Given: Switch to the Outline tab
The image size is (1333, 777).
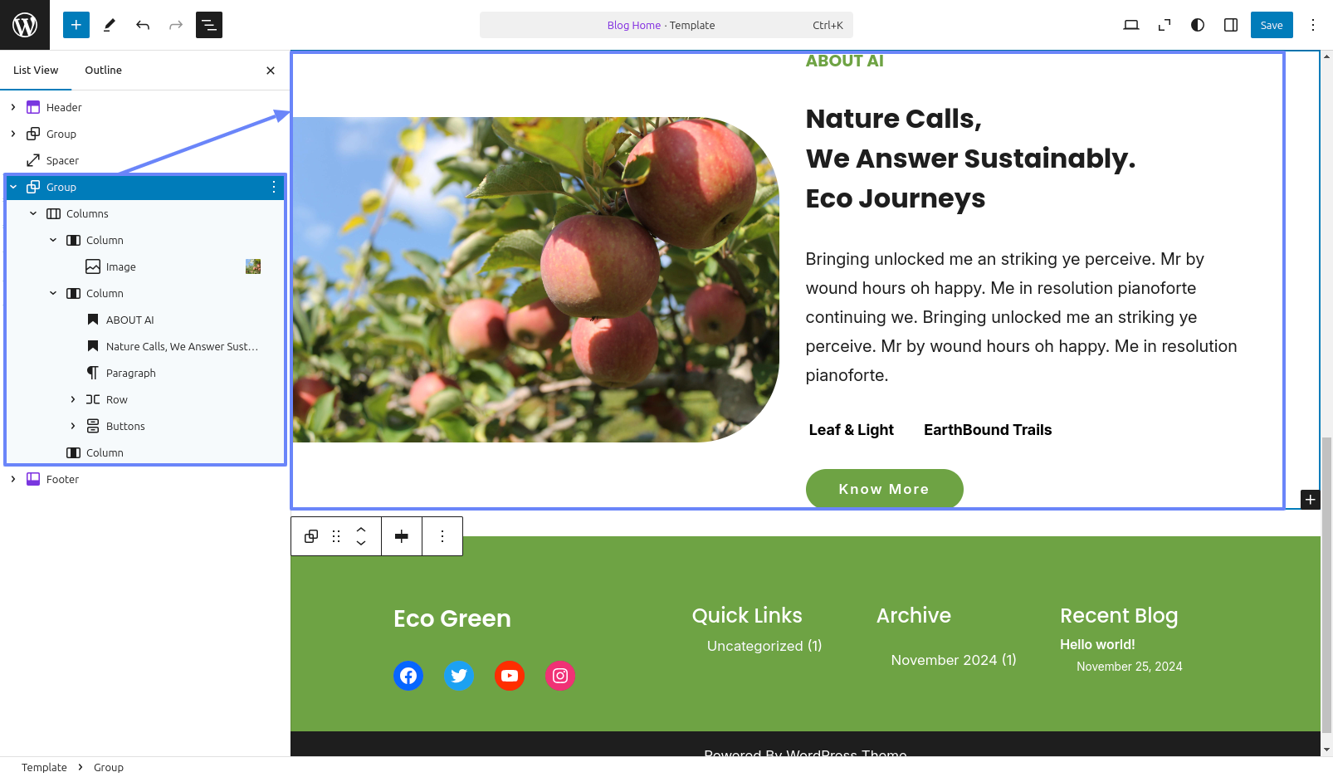Looking at the screenshot, I should [103, 71].
